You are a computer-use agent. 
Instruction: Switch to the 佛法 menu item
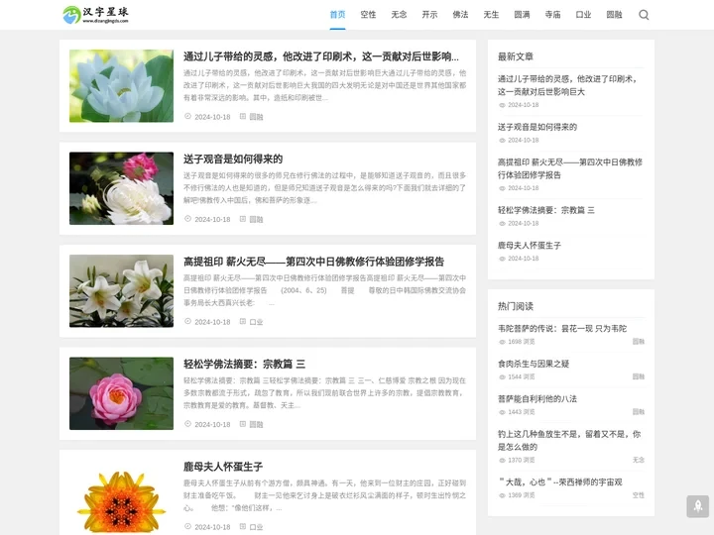pos(460,15)
